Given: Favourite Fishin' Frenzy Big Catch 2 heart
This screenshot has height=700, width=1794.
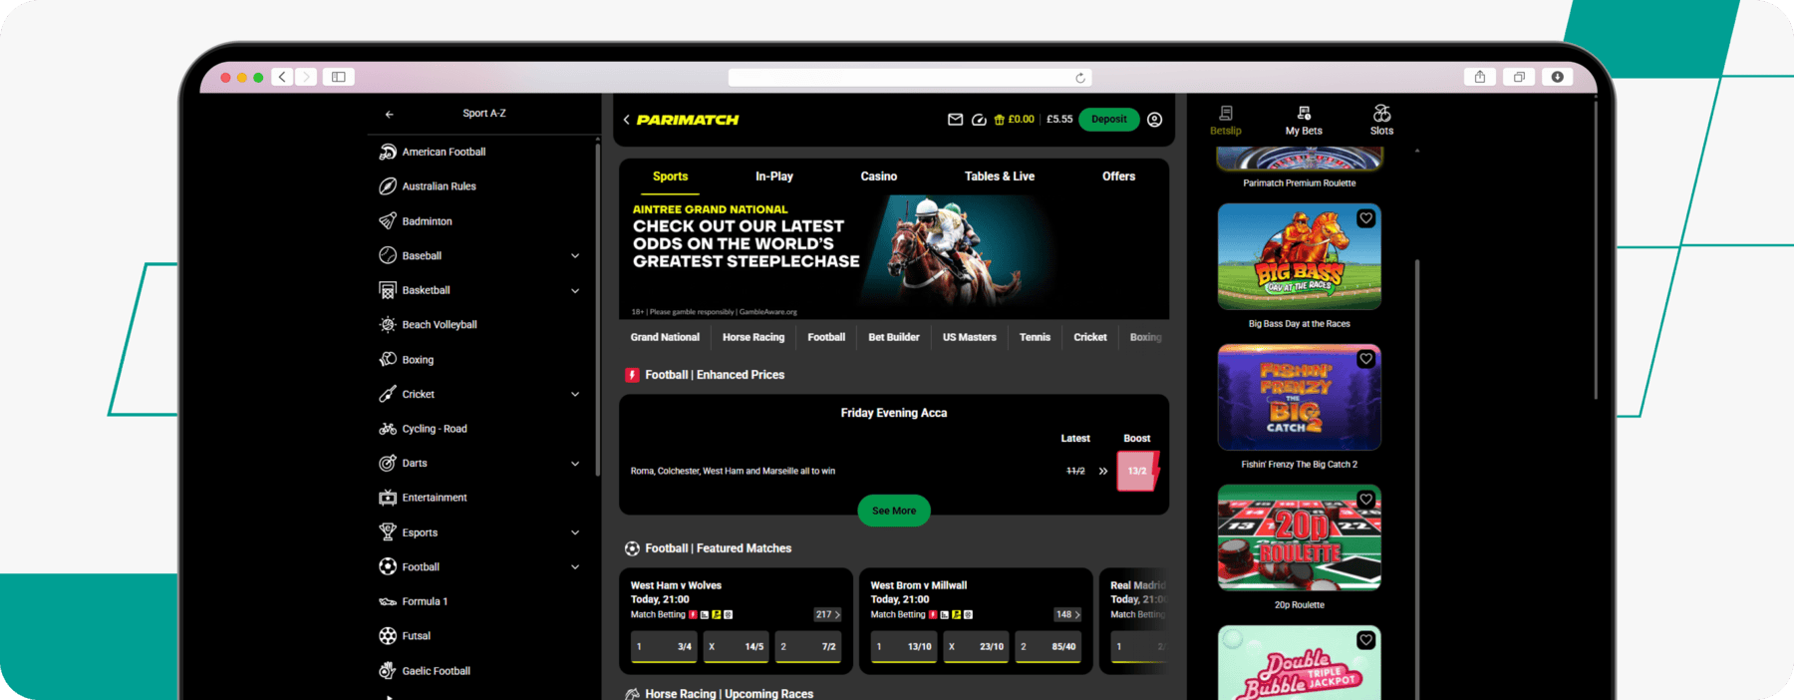Looking at the screenshot, I should point(1365,359).
